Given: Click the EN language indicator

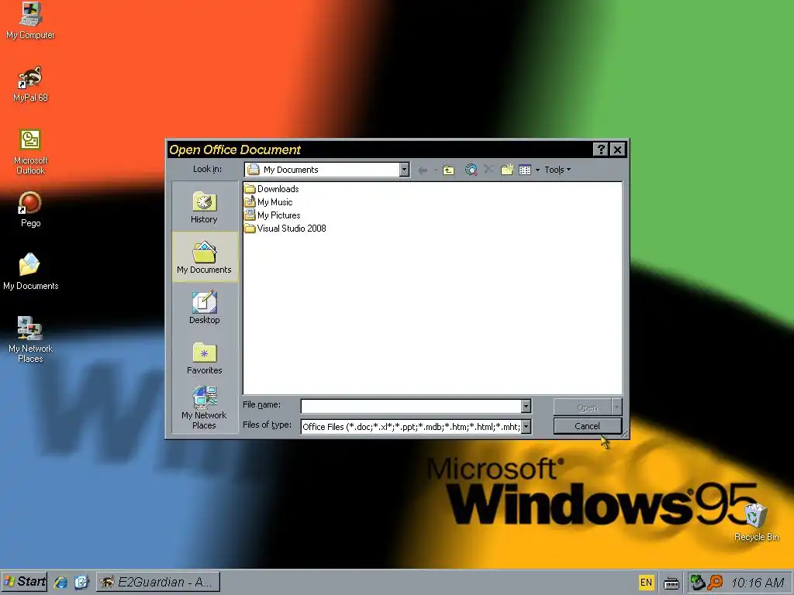Looking at the screenshot, I should [646, 583].
